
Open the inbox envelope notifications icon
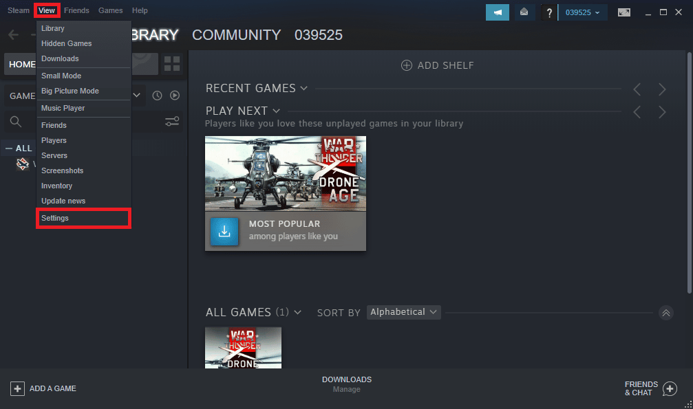[524, 12]
